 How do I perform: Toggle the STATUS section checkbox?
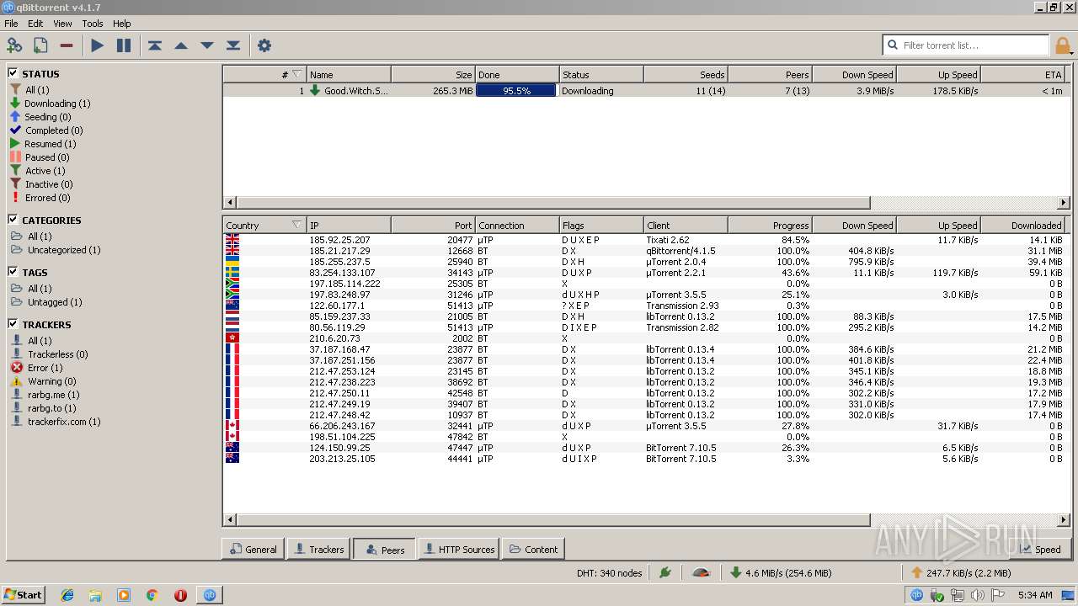coord(13,73)
